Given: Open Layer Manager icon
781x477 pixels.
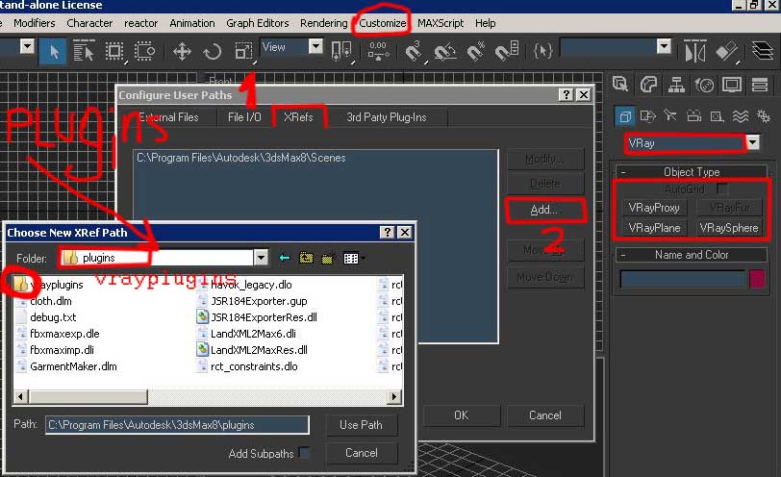Looking at the screenshot, I should [x=762, y=51].
